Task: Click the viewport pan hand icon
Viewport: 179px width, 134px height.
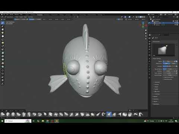Action: (146, 33)
